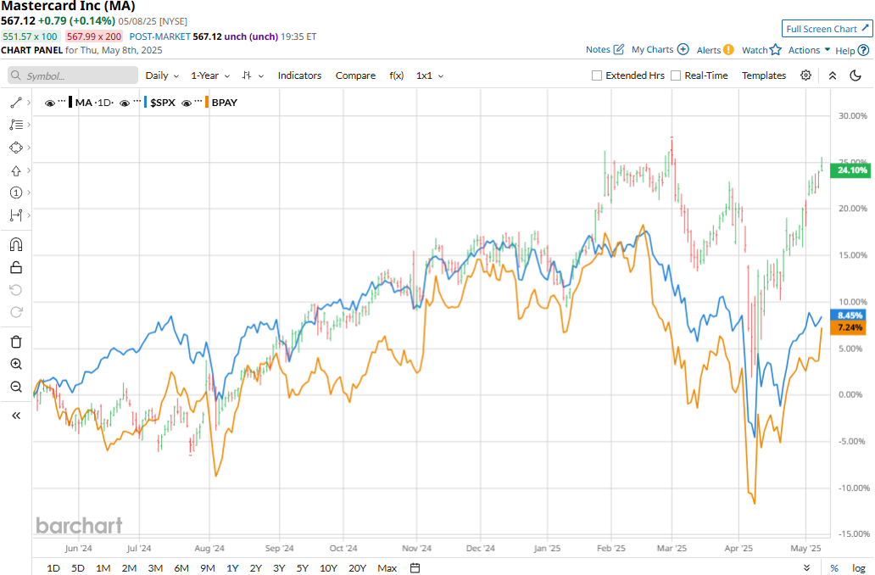Click the $SPX blue color swatch
The image size is (875, 575).
[146, 102]
